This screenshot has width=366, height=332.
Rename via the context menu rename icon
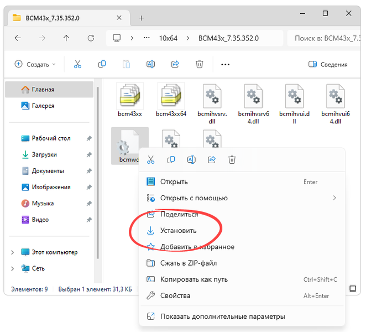[x=191, y=160]
